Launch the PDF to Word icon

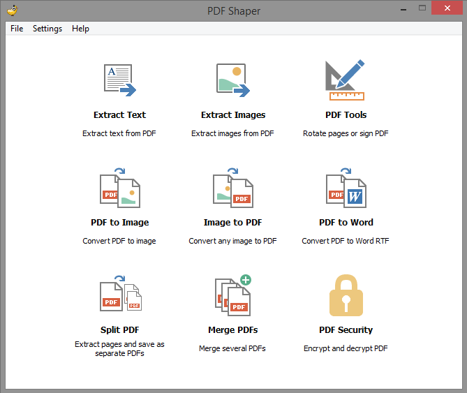[346, 188]
